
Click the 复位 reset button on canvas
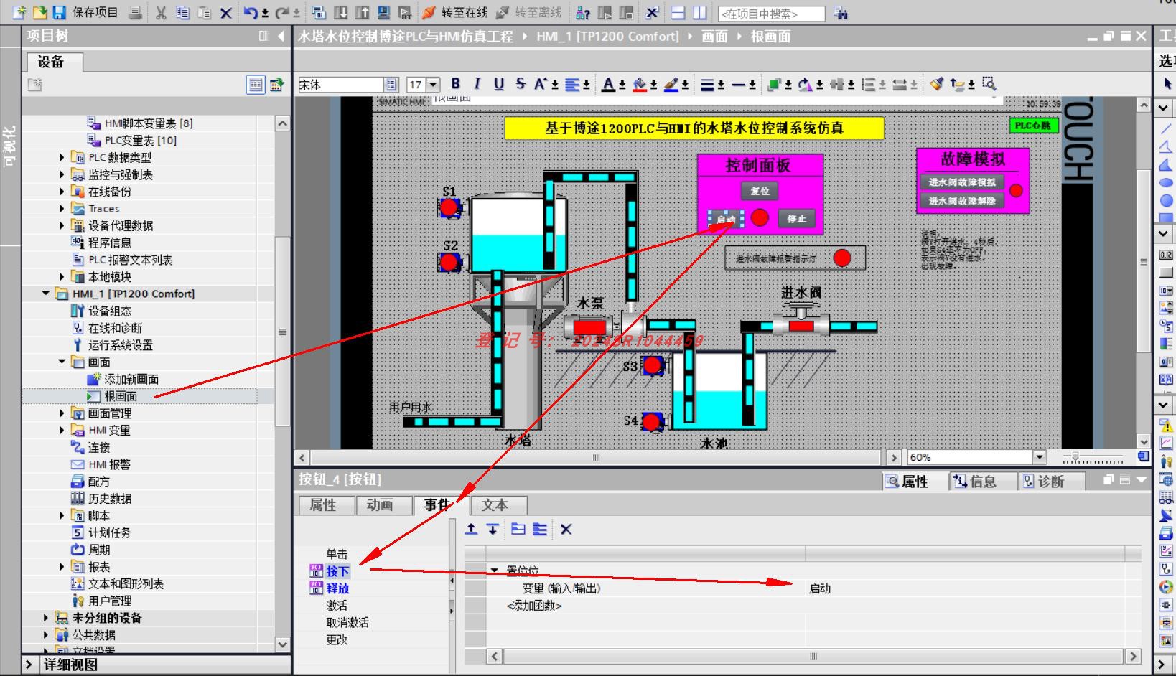(760, 191)
